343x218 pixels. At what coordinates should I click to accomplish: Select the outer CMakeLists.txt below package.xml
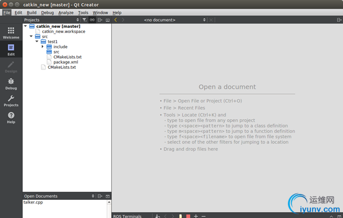coord(61,67)
